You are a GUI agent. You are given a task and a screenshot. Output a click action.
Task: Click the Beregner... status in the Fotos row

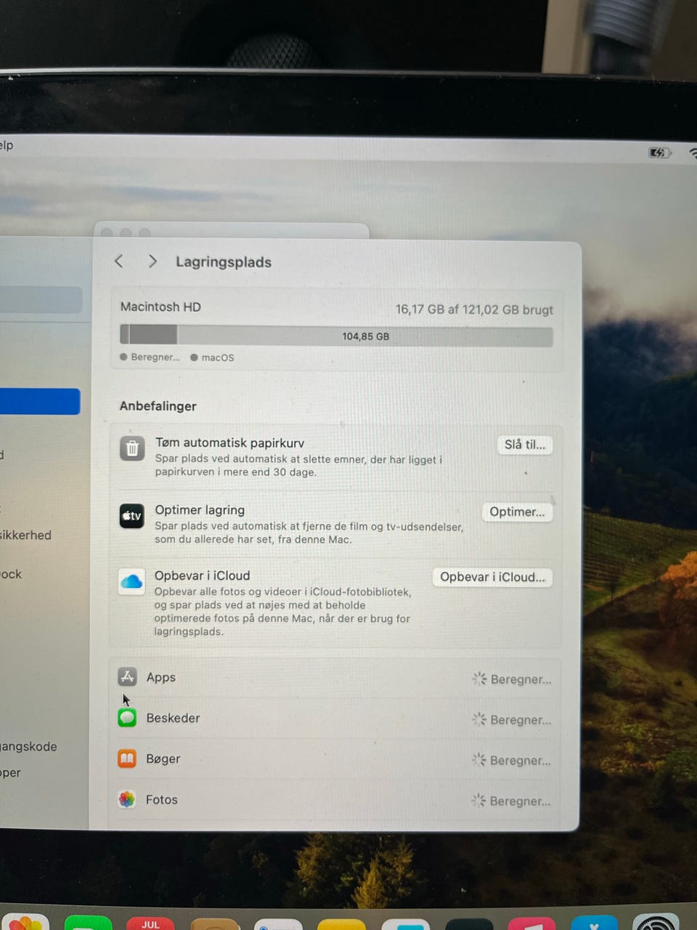point(520,801)
